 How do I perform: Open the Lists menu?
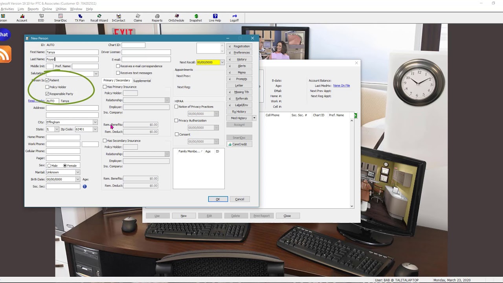pos(21,9)
